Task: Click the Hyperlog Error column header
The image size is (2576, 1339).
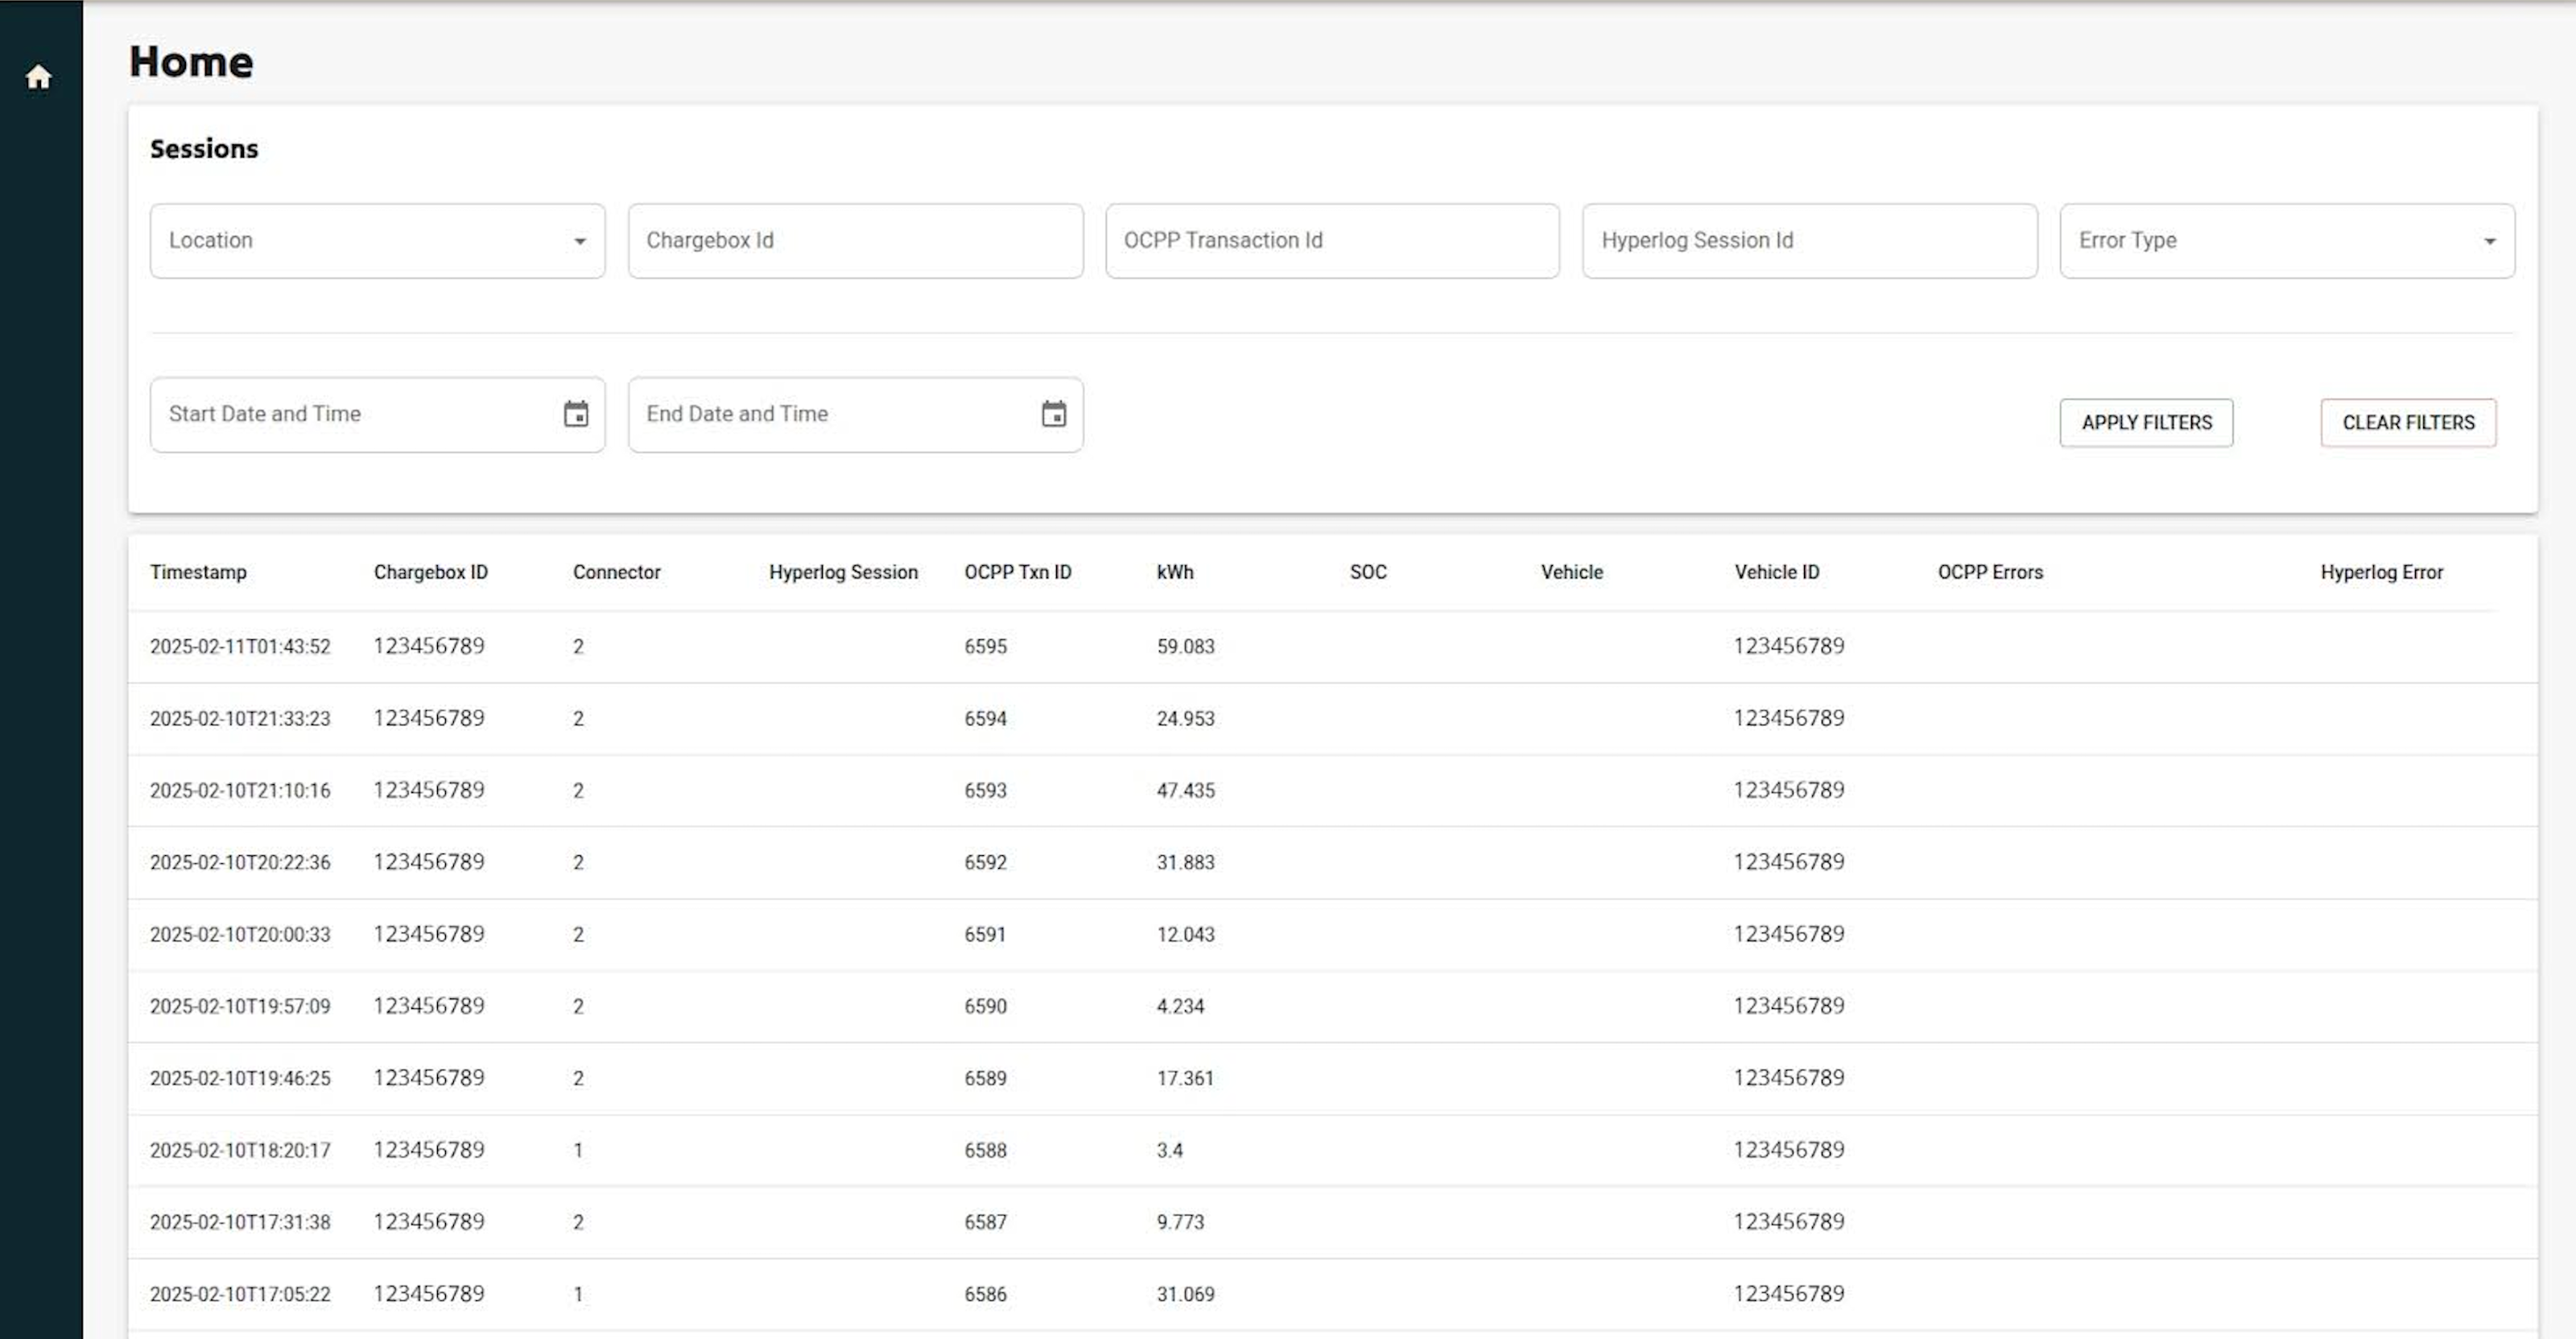Action: (x=2380, y=572)
